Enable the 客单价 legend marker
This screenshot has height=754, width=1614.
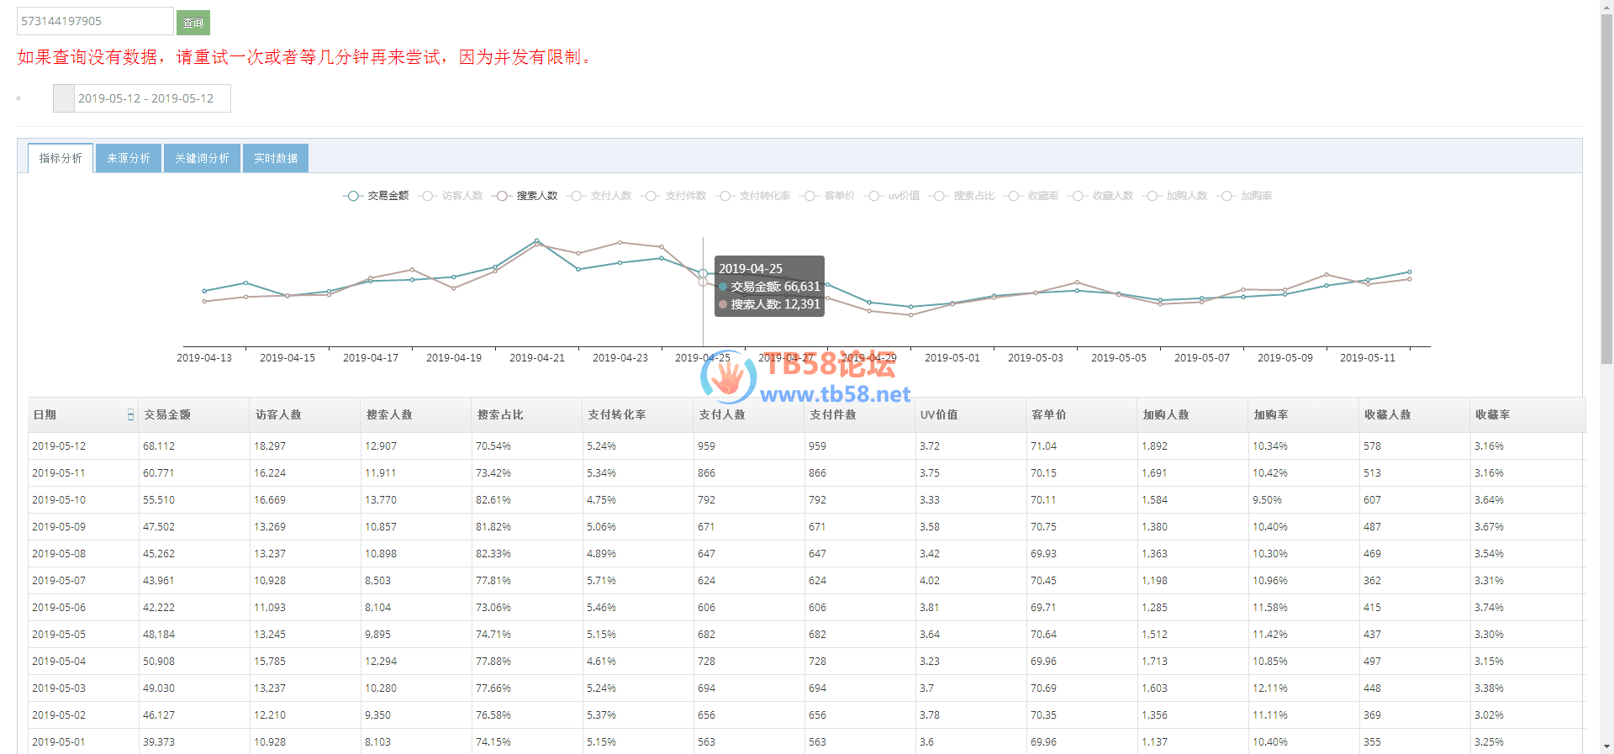click(810, 196)
